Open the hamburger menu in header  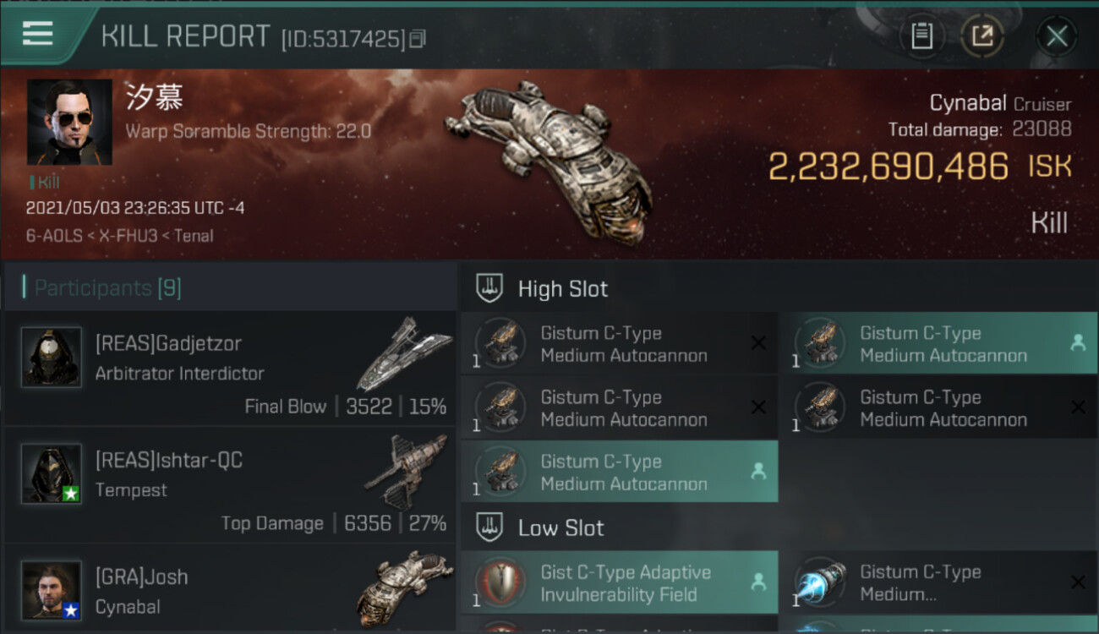37,34
